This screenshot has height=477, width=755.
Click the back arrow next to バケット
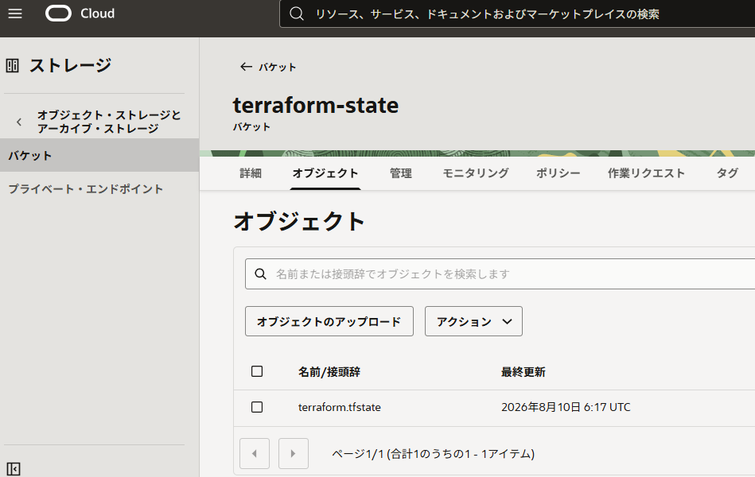click(x=246, y=67)
